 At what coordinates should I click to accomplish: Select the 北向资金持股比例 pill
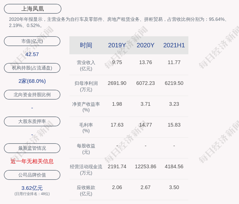pyautogui.click(x=32, y=95)
